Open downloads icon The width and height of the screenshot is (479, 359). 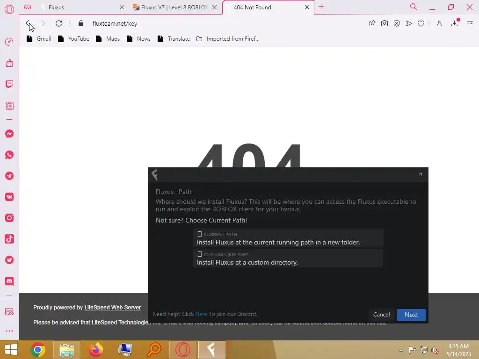pyautogui.click(x=455, y=23)
